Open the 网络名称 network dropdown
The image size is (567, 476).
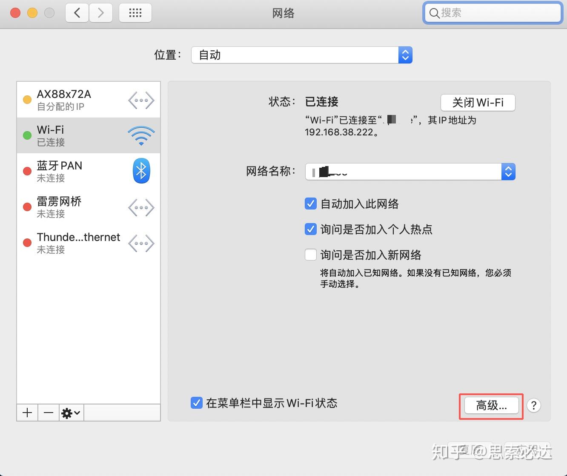coord(508,172)
